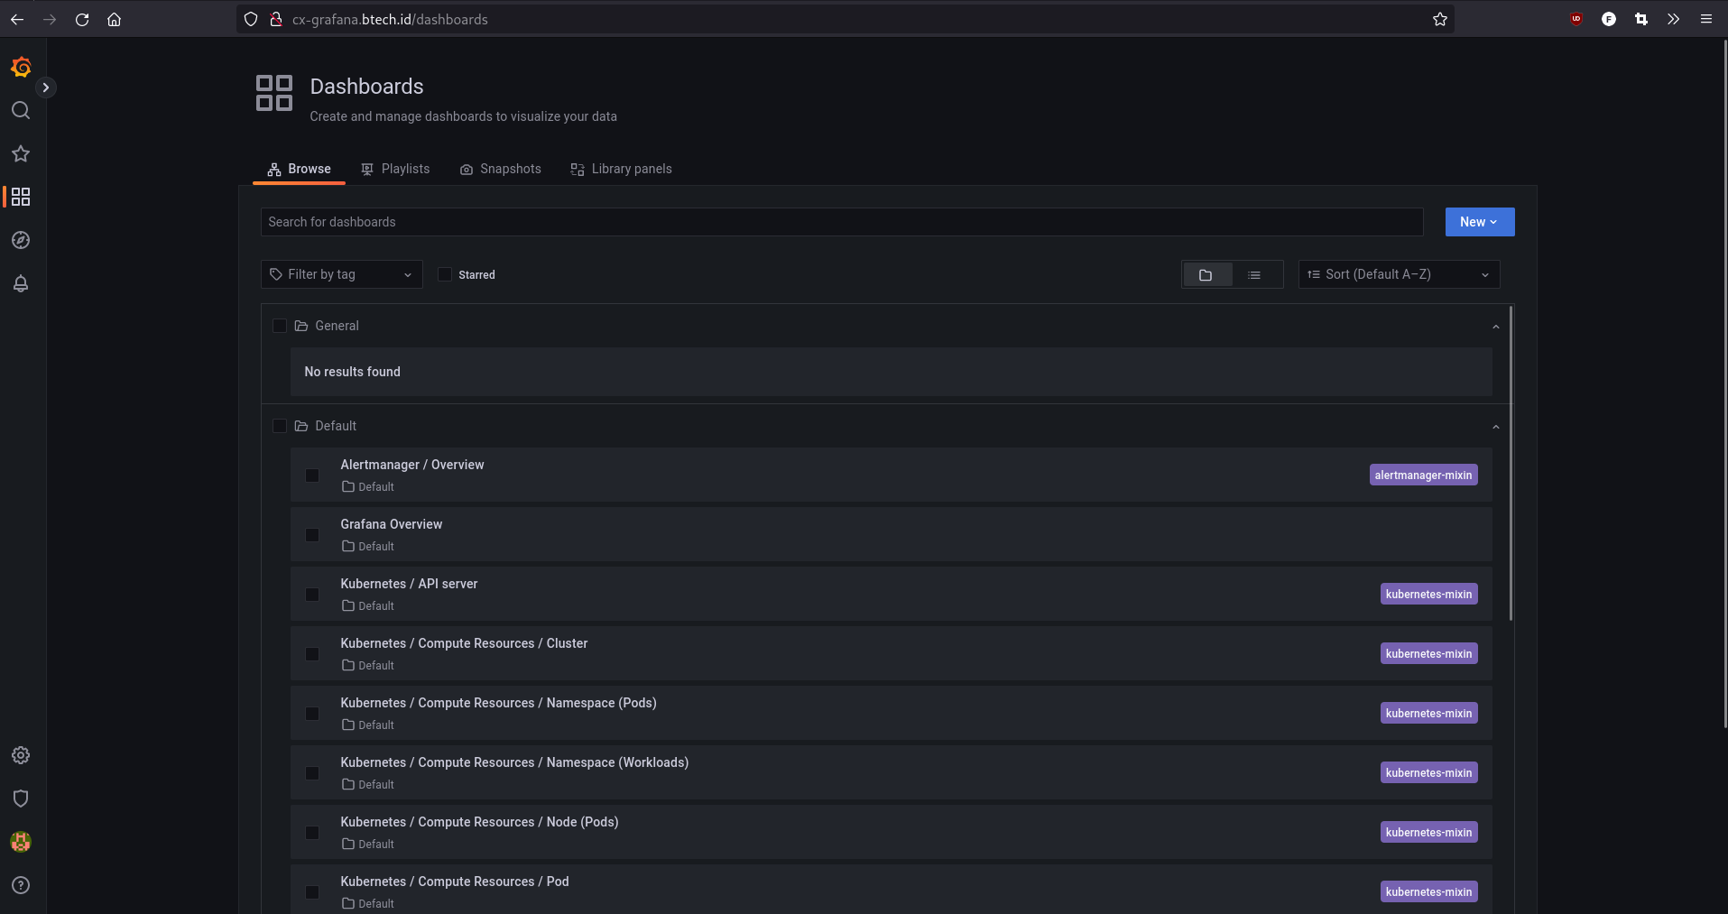Viewport: 1728px width, 914px height.
Task: Open Kubernetes / API server dashboard
Action: [409, 584]
